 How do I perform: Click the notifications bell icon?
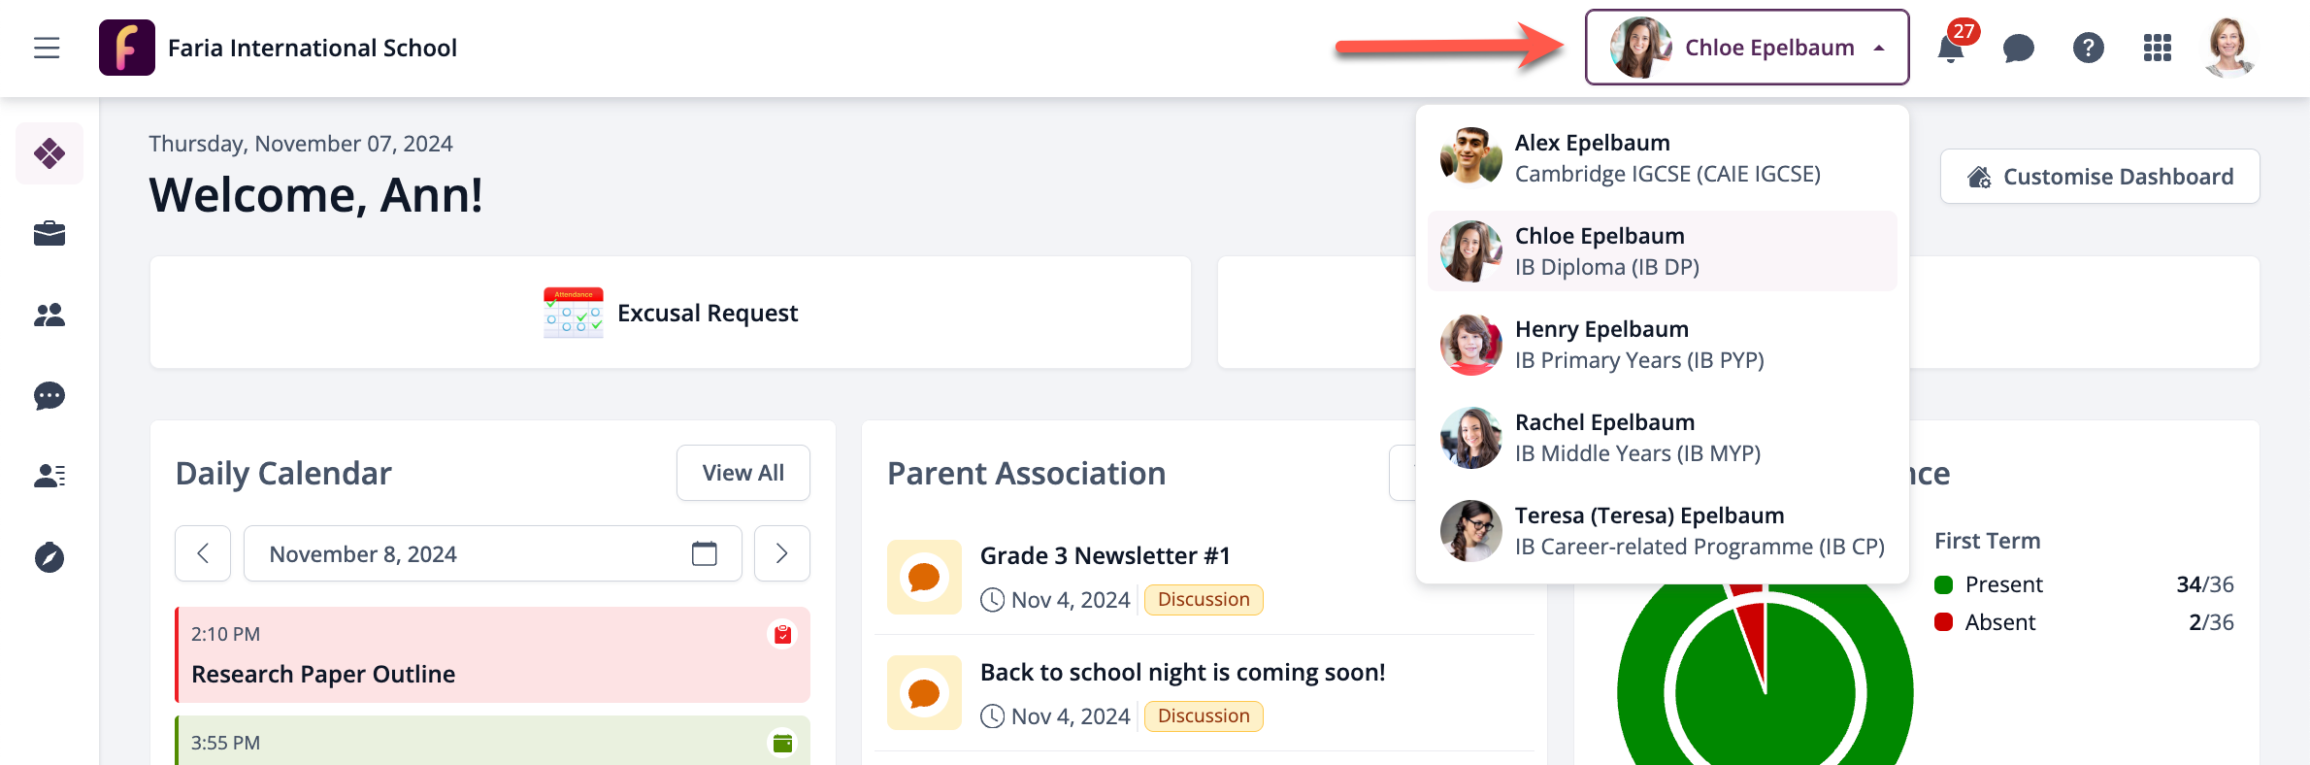[x=1950, y=49]
